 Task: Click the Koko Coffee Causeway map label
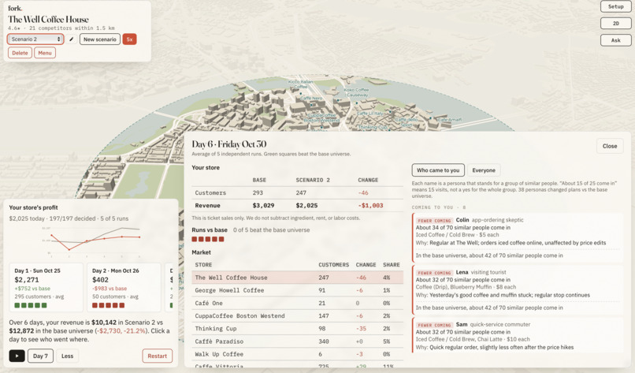coord(356,92)
